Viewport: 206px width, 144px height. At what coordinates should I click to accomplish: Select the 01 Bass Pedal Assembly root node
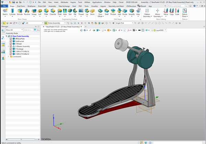pos(19,36)
